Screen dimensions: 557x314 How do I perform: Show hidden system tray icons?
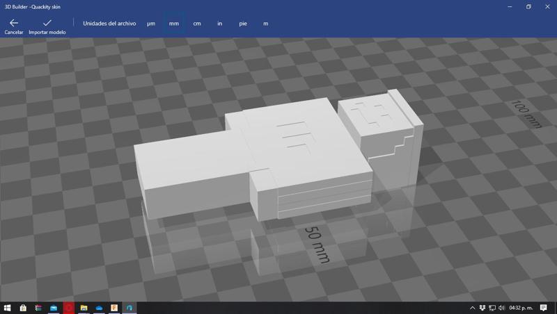473,308
